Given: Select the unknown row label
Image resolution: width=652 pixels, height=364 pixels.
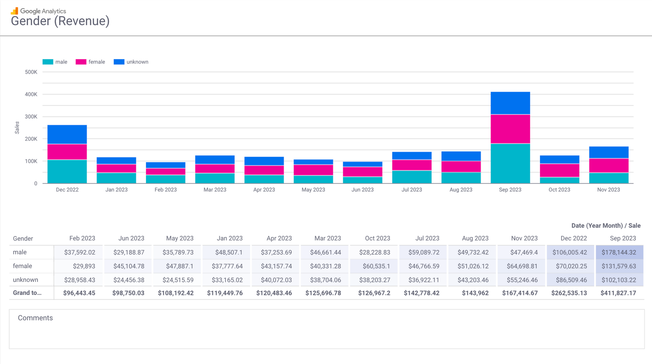Looking at the screenshot, I should [x=25, y=280].
